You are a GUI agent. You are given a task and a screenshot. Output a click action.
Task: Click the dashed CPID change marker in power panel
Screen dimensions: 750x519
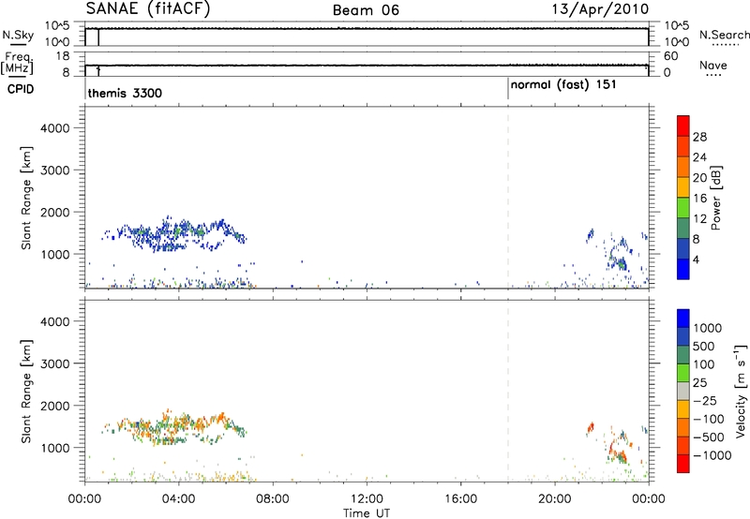click(x=508, y=198)
